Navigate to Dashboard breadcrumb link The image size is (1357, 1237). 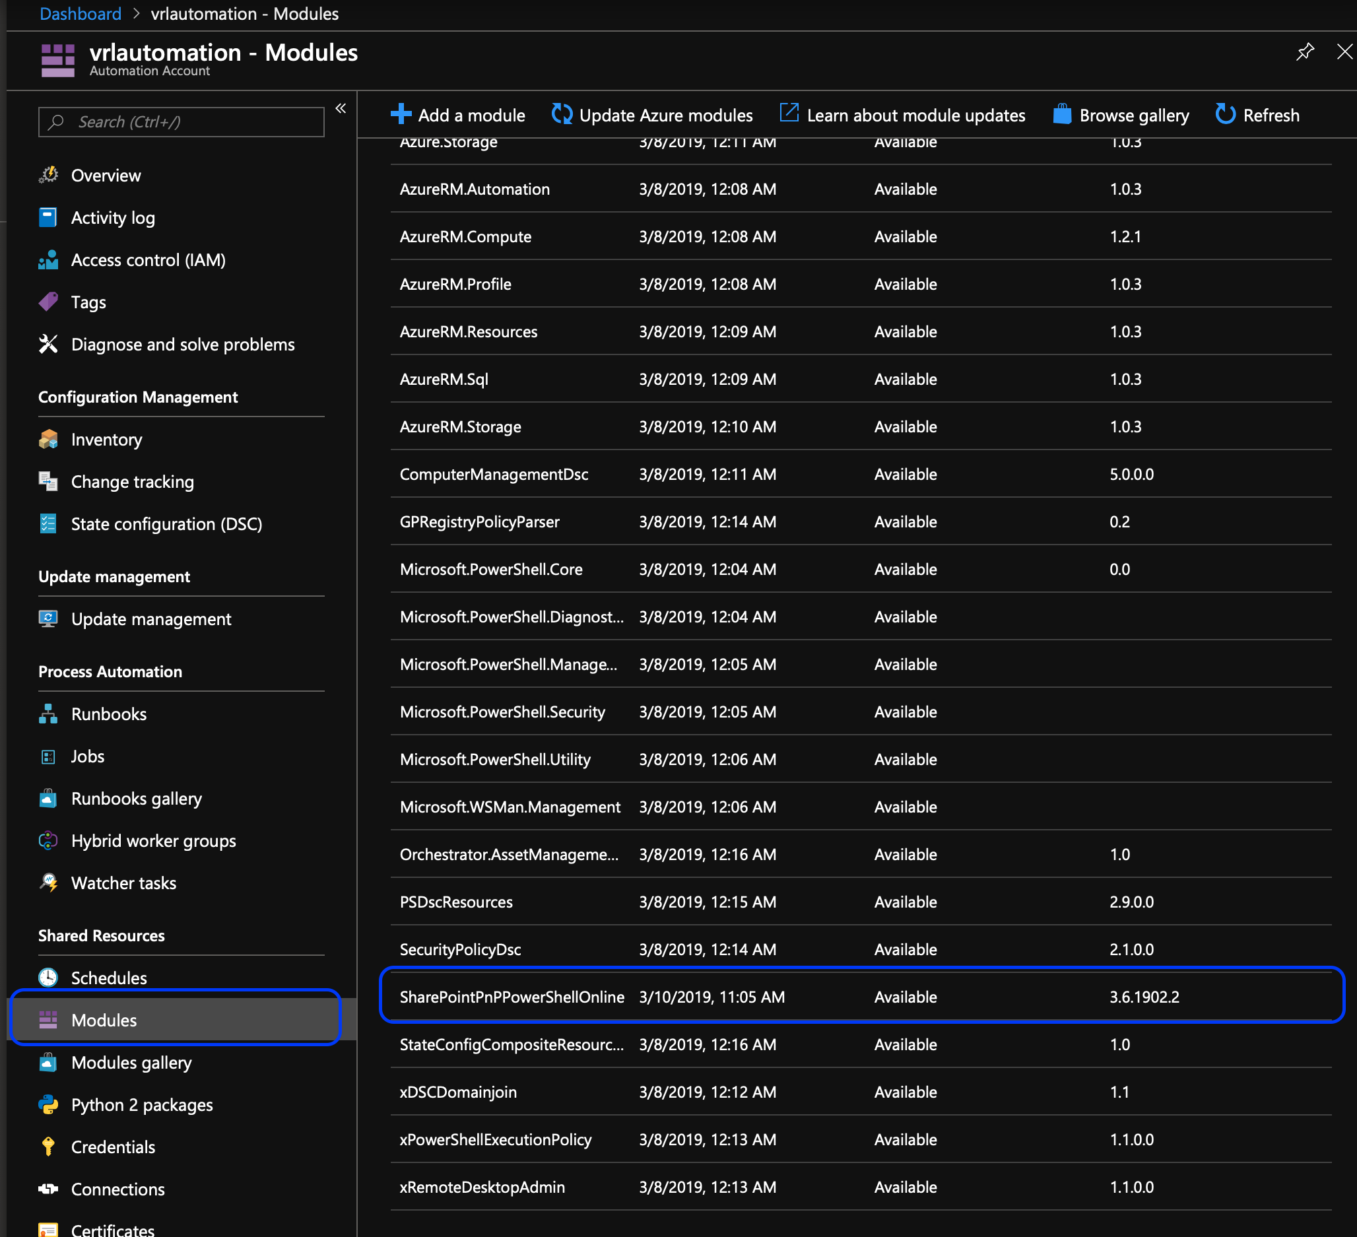tap(80, 13)
